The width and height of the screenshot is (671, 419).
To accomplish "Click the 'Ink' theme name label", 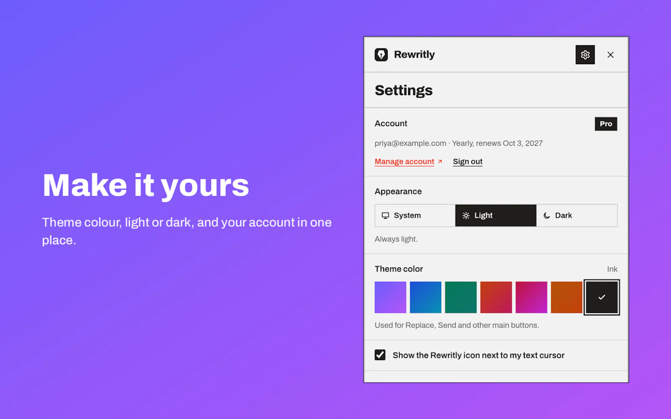I will click(612, 269).
